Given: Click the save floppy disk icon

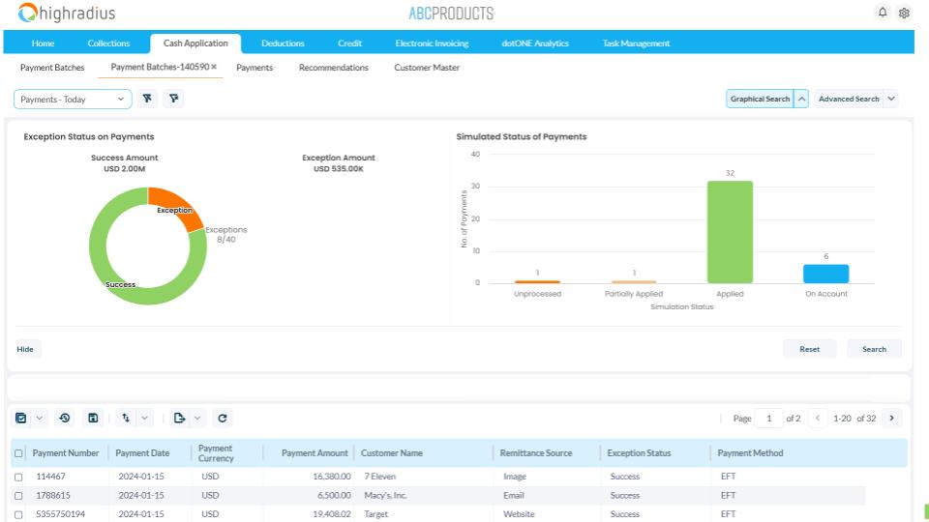Looking at the screenshot, I should point(93,418).
